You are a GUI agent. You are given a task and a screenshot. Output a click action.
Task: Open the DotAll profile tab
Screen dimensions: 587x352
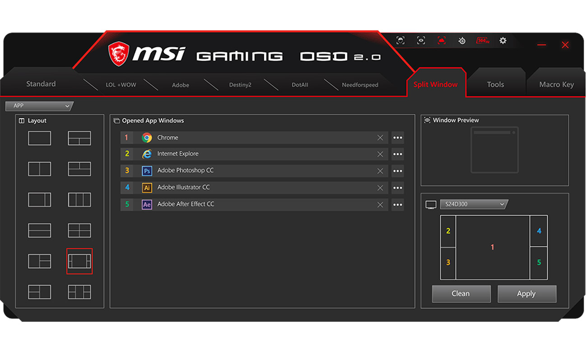pyautogui.click(x=300, y=85)
